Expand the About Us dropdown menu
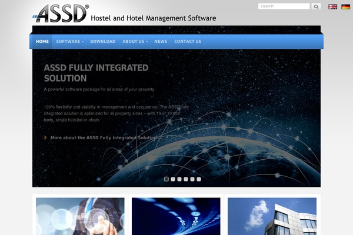Screen dimensions: 353x235 pyautogui.click(x=135, y=42)
